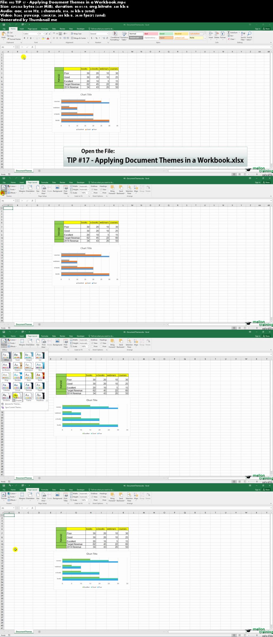This screenshot has height=637, width=273.
Task: Open File tab in the frame with Home active
Action: [4, 29]
